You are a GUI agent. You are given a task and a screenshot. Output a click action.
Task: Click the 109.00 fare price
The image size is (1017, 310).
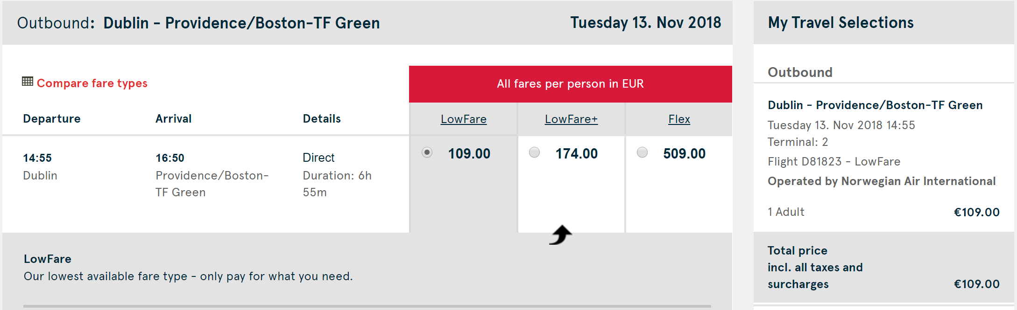(469, 153)
